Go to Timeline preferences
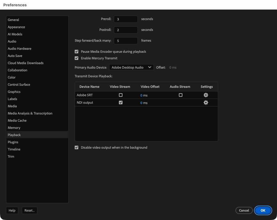Screen dimensions: 277x220 pyautogui.click(x=37, y=149)
